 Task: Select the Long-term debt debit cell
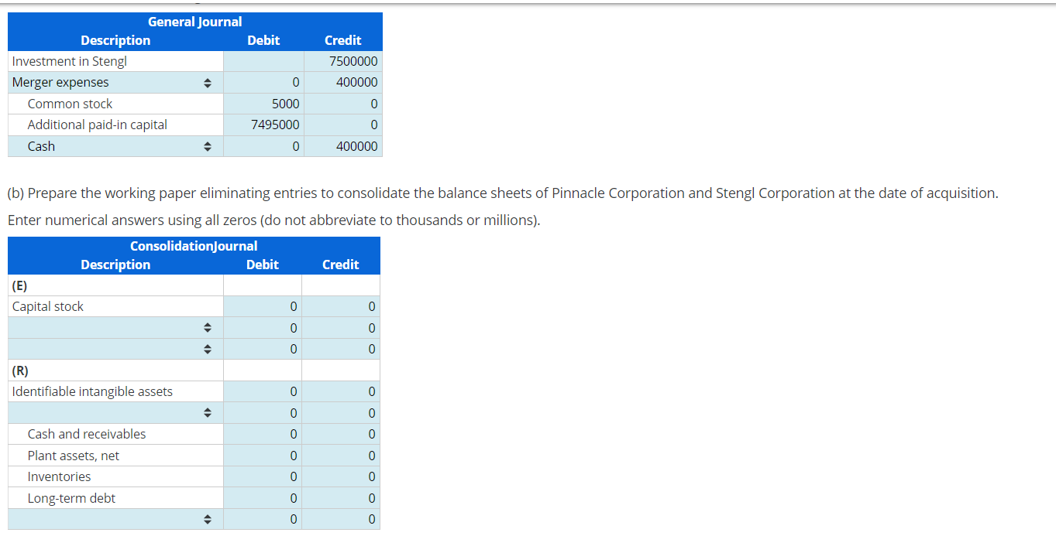263,497
